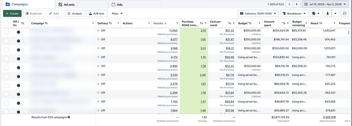Sort by Delivery column header
Viewport: 352px width, 126px height.
pyautogui.click(x=105, y=23)
